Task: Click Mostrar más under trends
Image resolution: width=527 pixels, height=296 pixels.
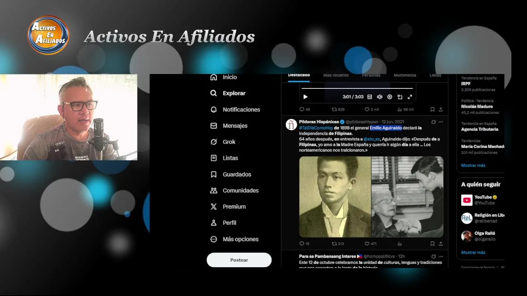Action: (x=473, y=165)
